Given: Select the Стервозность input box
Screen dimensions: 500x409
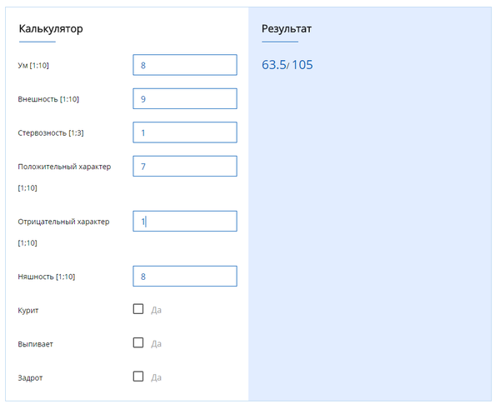Looking at the screenshot, I should pos(184,132).
